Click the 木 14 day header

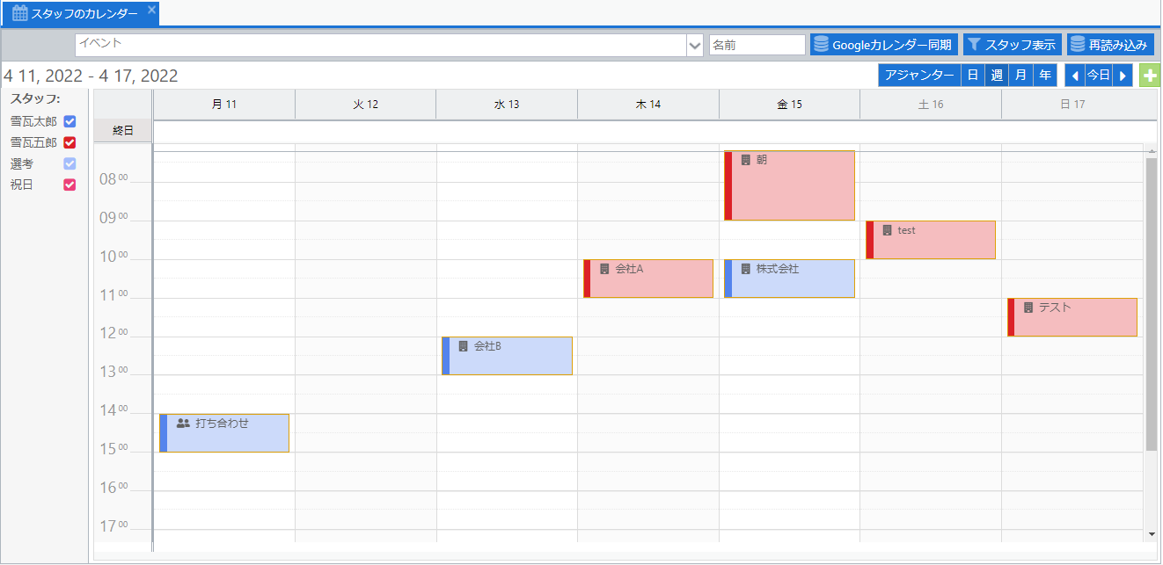[648, 105]
